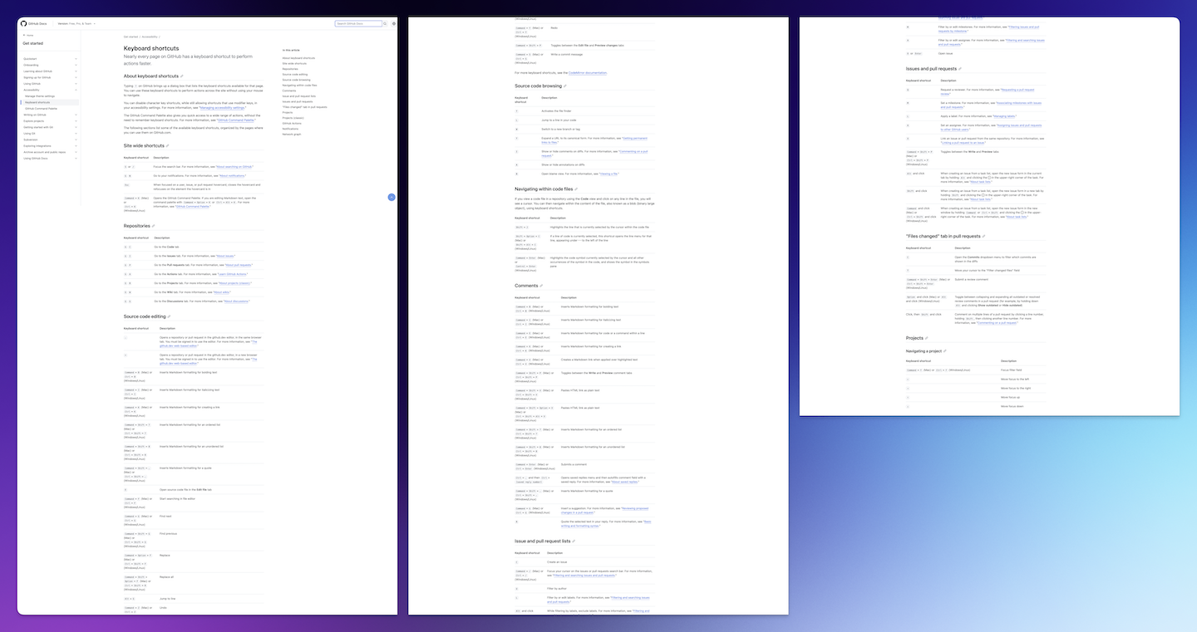Select Keyboard shortcuts in the sidebar
Screen dimensions: 1197x632
click(37, 102)
